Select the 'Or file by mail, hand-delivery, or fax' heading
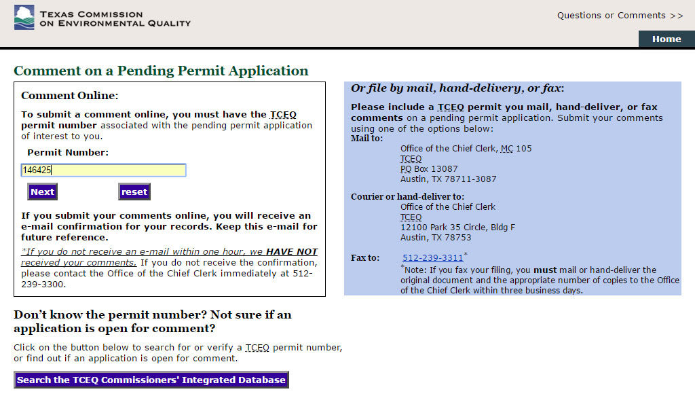This screenshot has width=695, height=398. click(457, 88)
